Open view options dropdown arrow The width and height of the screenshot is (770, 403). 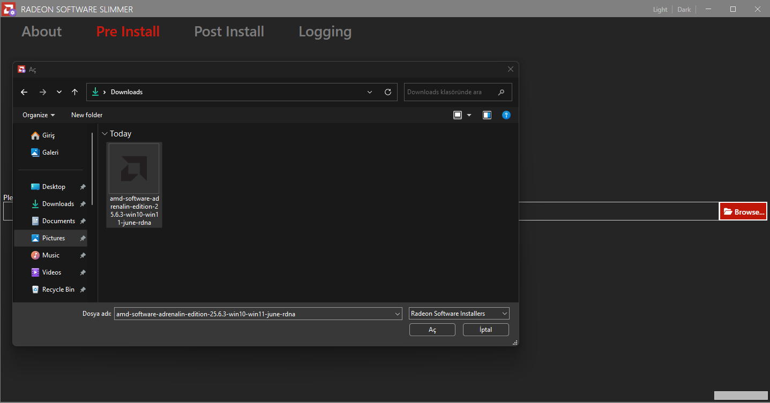click(x=469, y=115)
